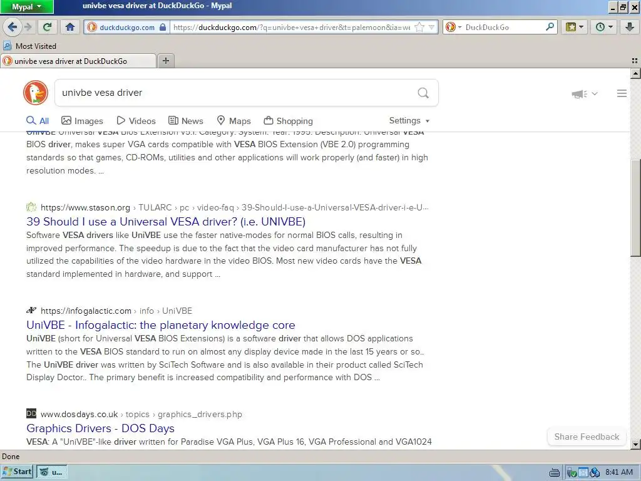Switch to Maps results

coord(234,121)
